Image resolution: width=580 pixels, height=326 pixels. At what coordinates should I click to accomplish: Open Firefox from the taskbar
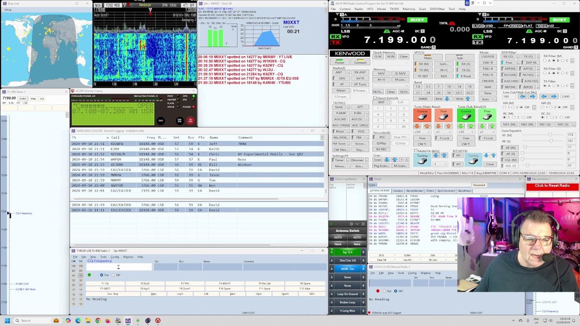[108, 321]
